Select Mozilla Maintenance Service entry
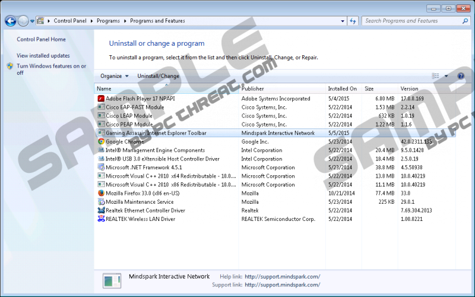This screenshot has height=297, width=475. [x=140, y=202]
